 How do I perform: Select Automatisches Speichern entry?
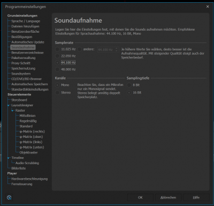coord(29,84)
